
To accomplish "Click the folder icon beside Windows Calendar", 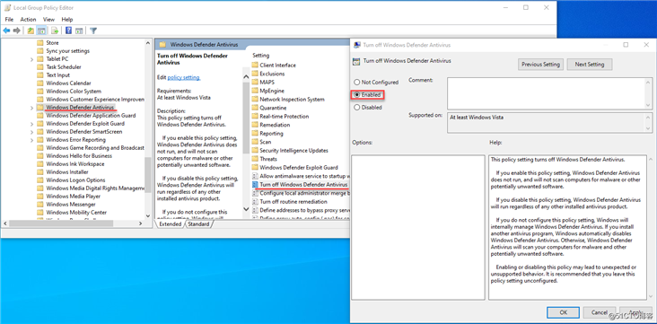I will click(x=40, y=83).
